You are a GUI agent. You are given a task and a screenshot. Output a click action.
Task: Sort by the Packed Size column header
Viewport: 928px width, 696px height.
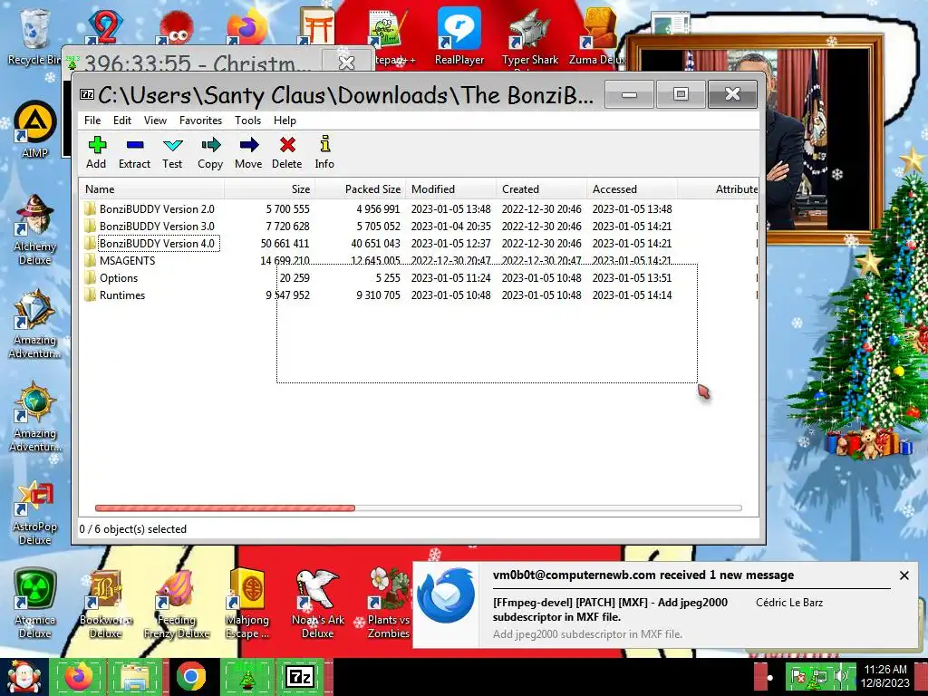click(360, 189)
